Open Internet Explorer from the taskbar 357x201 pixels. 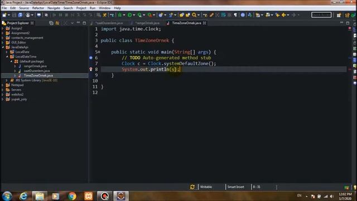23,196
